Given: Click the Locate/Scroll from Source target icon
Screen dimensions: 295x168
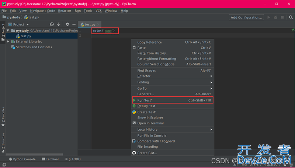Looking at the screenshot, I should tap(52, 24).
